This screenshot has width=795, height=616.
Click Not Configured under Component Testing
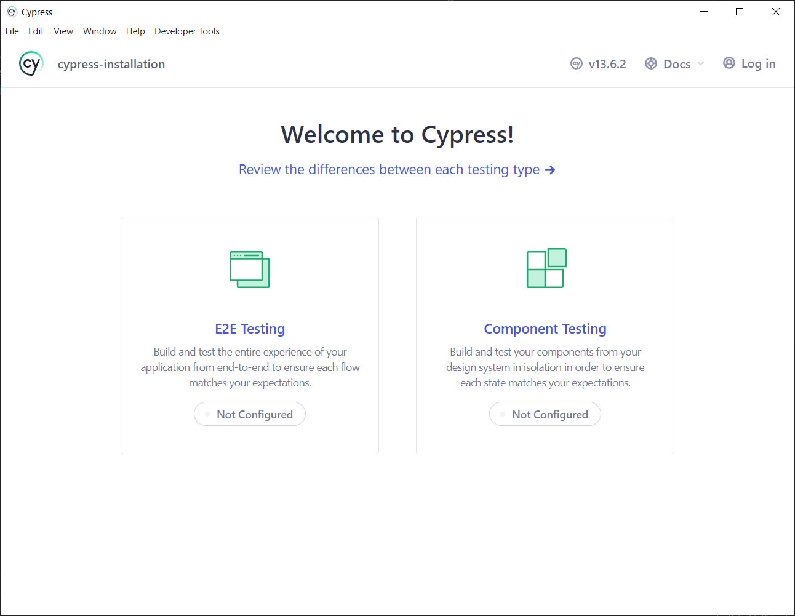tap(545, 414)
